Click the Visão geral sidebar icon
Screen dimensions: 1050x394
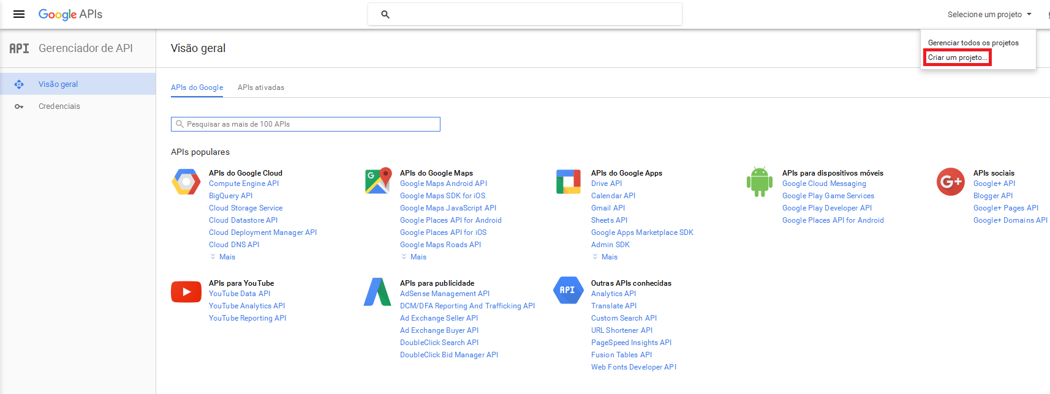(19, 84)
